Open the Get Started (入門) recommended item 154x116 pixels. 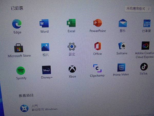39,108
